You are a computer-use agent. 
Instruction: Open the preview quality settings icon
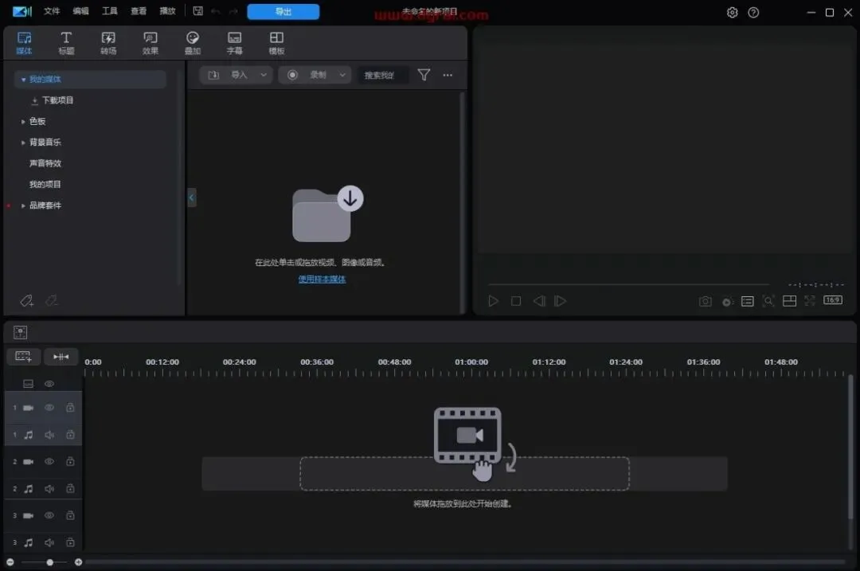(727, 302)
